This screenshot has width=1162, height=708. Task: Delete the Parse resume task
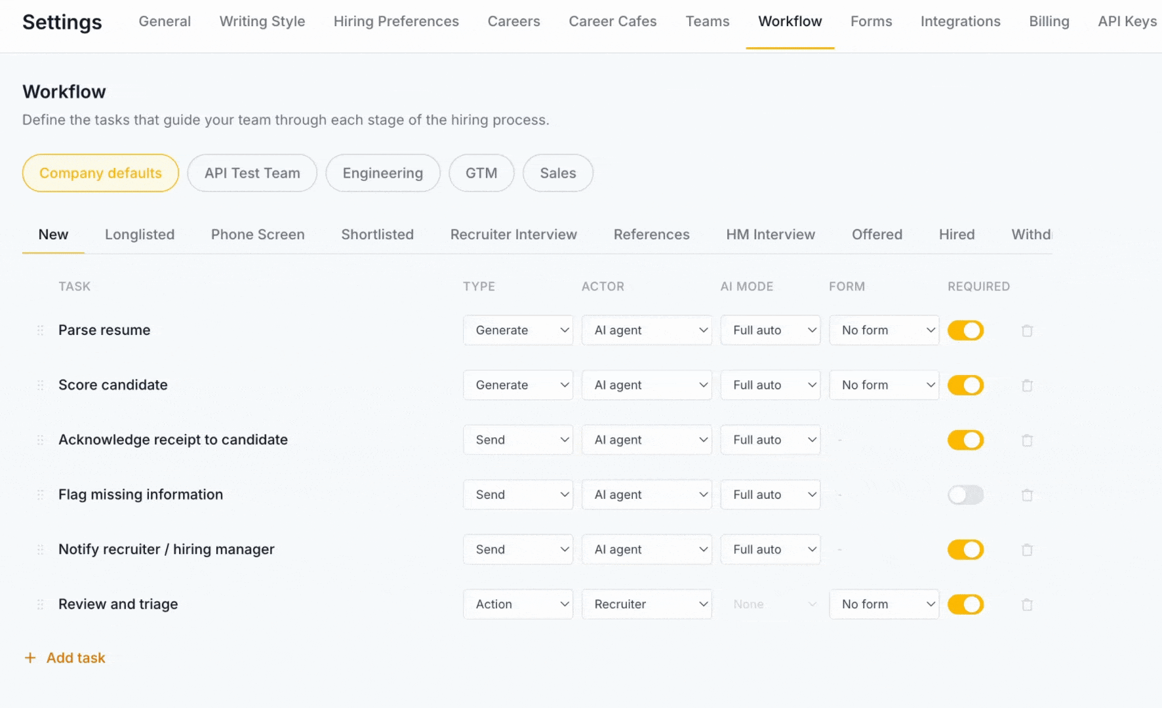(1026, 330)
